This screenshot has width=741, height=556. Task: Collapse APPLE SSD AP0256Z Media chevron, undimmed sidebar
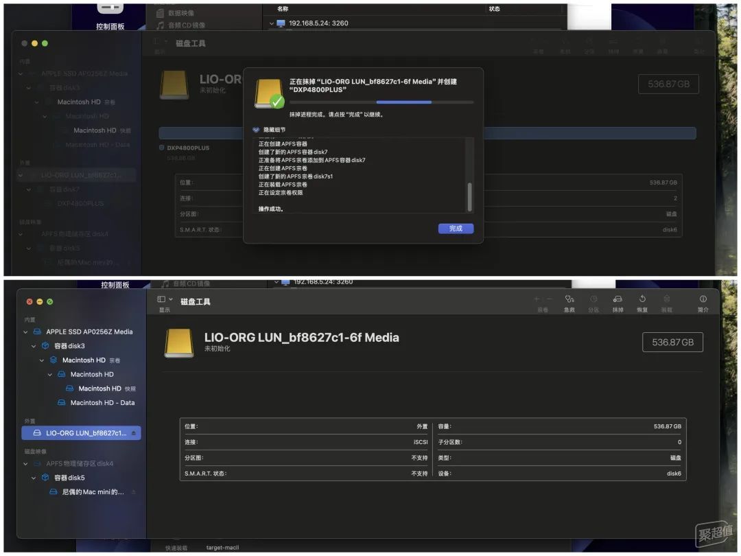click(x=25, y=332)
